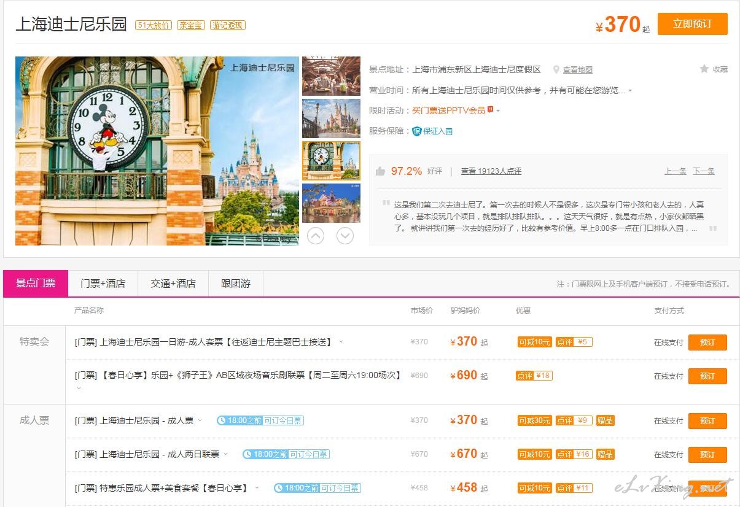Click 可减10元 badge on 一日游 row
Screen dimensions: 740x507
click(x=535, y=342)
